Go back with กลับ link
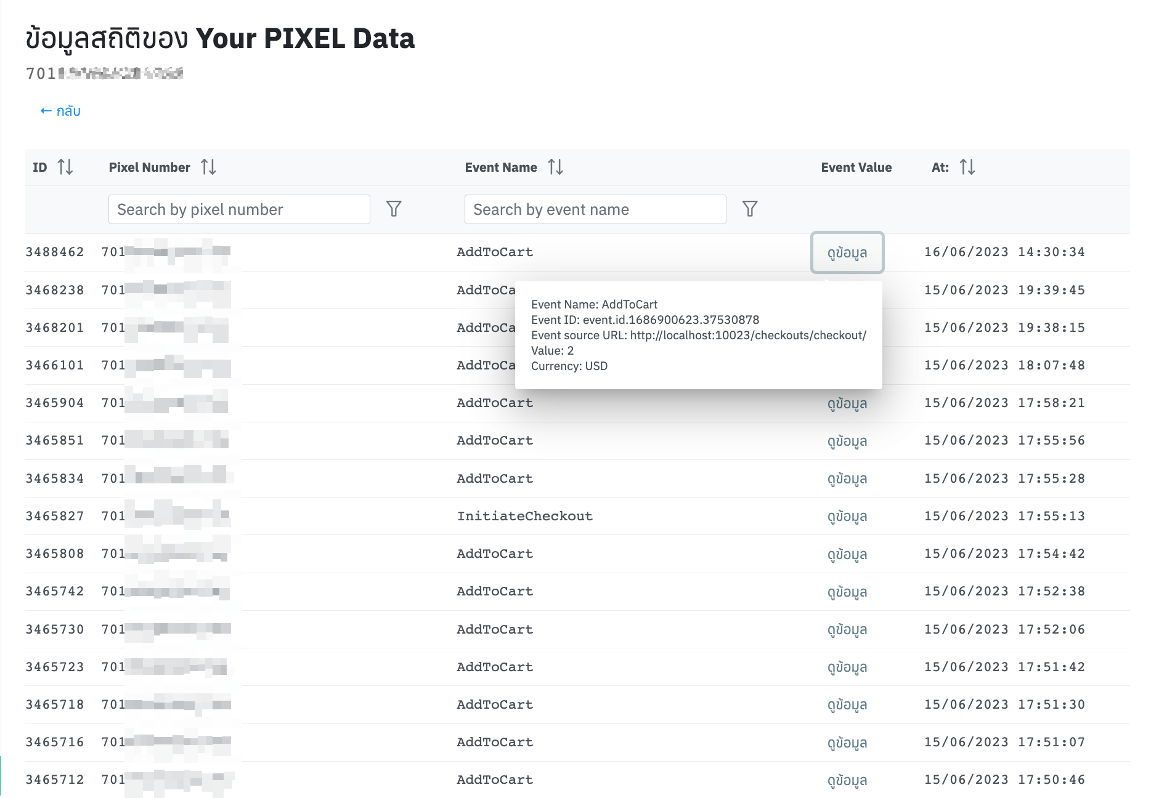The height and width of the screenshot is (798, 1151). coord(60,111)
